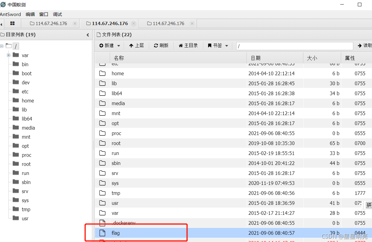The width and height of the screenshot is (372, 242).
Task: Open the AntSword menu
Action: [x=10, y=14]
